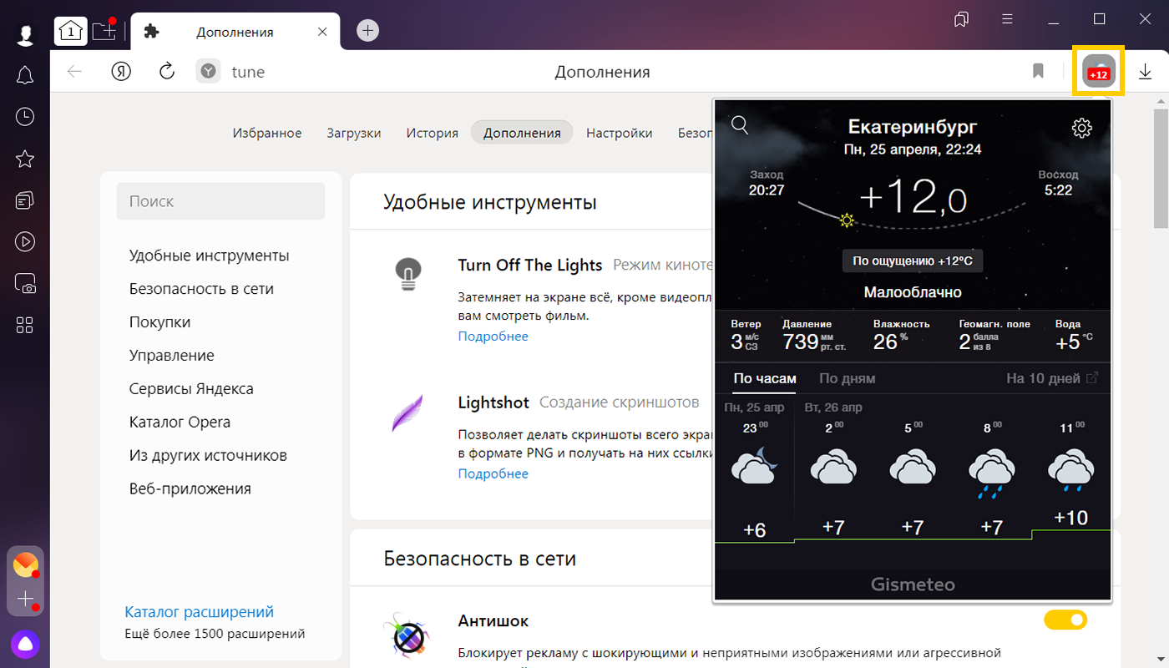
Task: Open new tab with plus button
Action: 367,31
